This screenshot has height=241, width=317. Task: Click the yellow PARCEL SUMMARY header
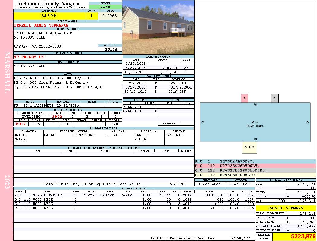(286, 208)
